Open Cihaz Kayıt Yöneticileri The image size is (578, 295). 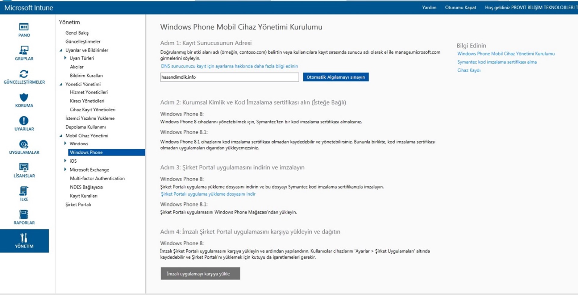click(93, 110)
